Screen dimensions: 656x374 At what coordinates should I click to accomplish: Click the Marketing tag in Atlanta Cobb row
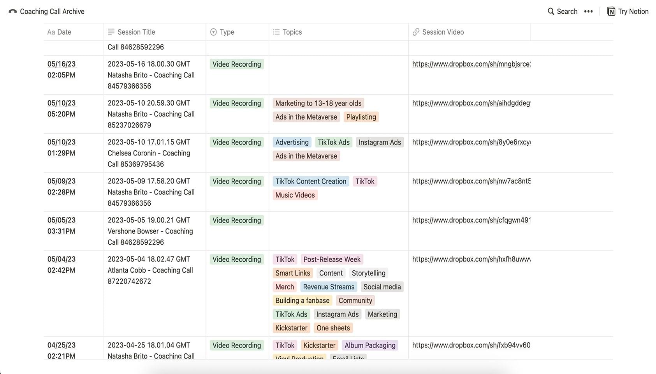tap(382, 314)
